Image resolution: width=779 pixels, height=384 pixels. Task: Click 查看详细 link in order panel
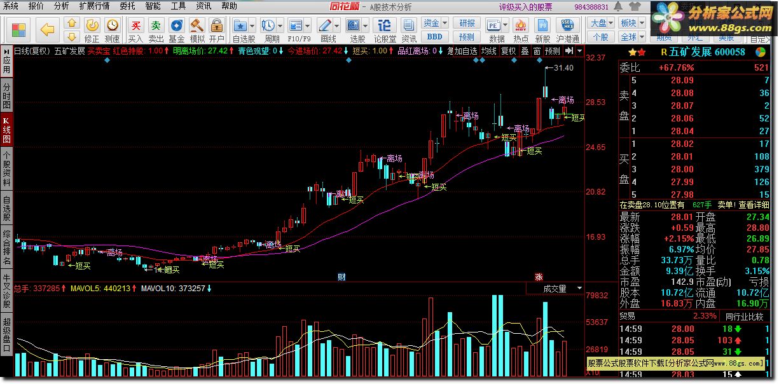click(x=754, y=205)
